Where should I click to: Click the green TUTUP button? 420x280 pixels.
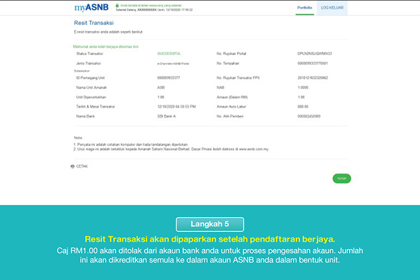click(342, 178)
